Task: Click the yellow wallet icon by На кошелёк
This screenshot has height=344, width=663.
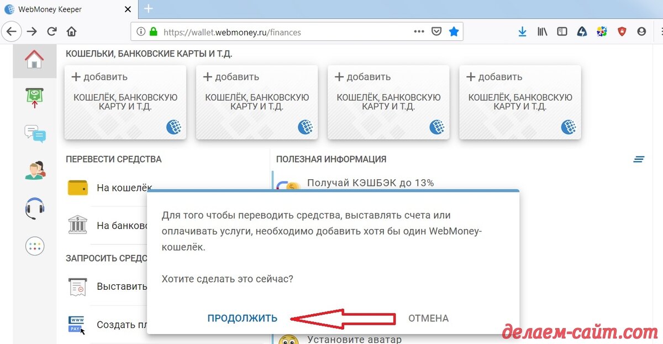Action: pos(78,187)
